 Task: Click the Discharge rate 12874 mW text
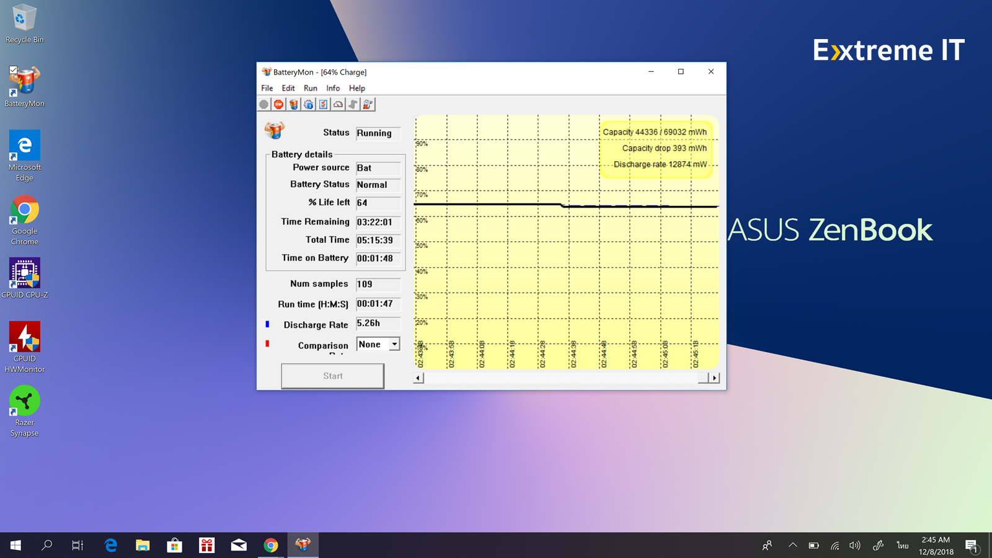click(x=660, y=164)
